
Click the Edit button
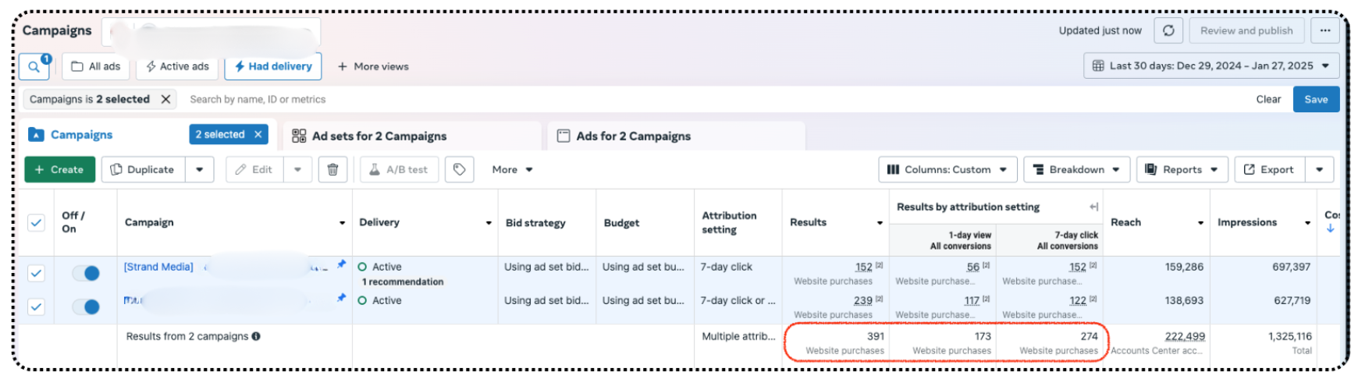tap(254, 169)
